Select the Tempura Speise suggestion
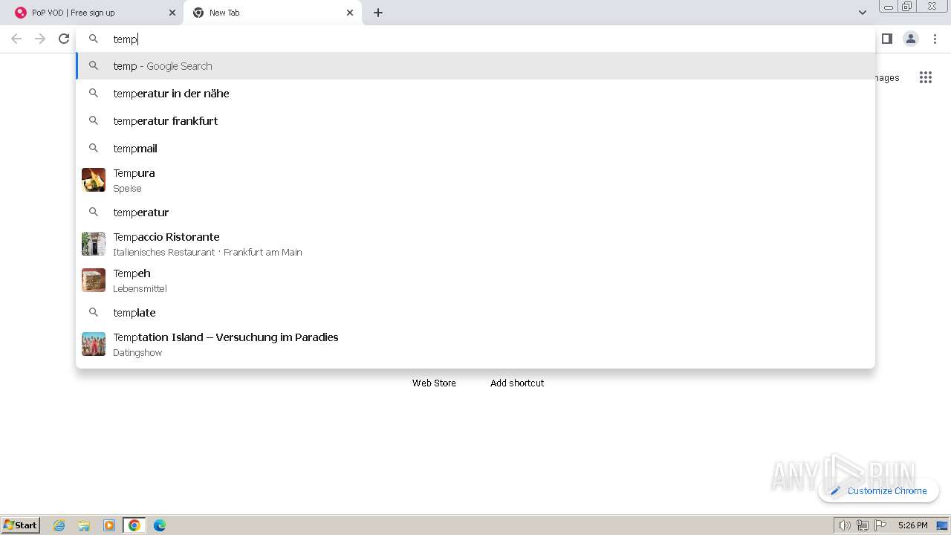This screenshot has width=951, height=535. coord(475,180)
